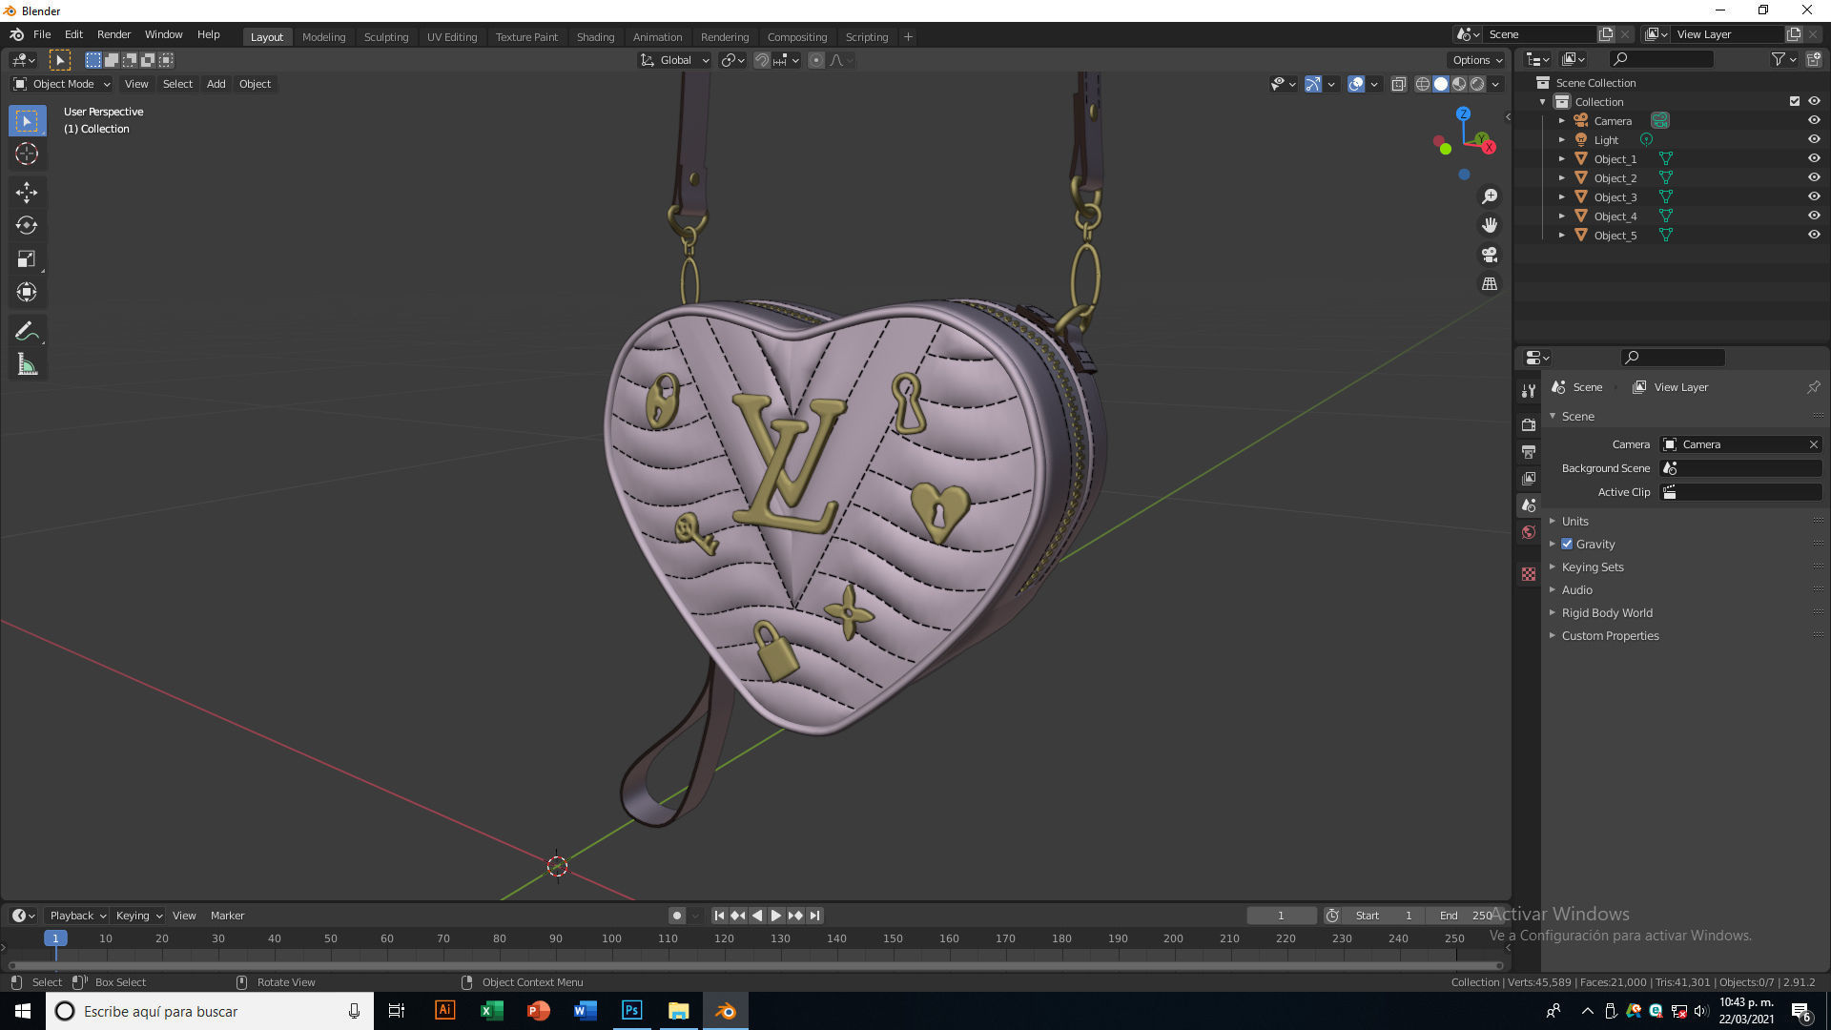The width and height of the screenshot is (1831, 1030).
Task: Toggle snapping magnet icon
Action: click(x=761, y=60)
